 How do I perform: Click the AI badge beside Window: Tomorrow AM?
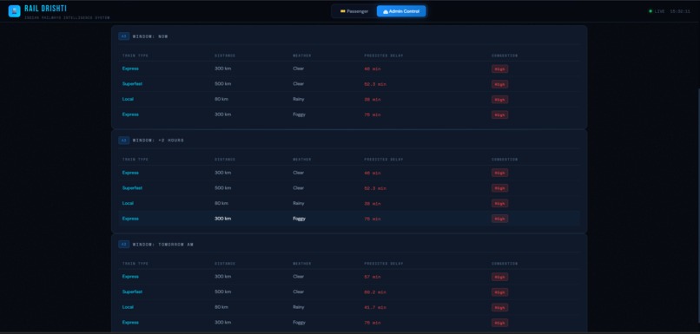click(123, 245)
